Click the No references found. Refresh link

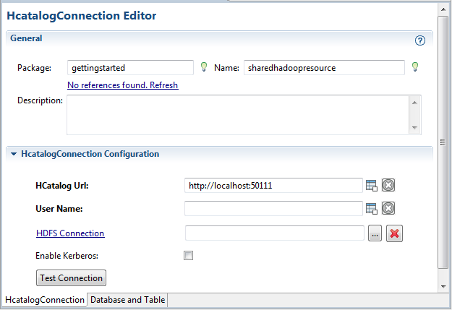pos(122,85)
